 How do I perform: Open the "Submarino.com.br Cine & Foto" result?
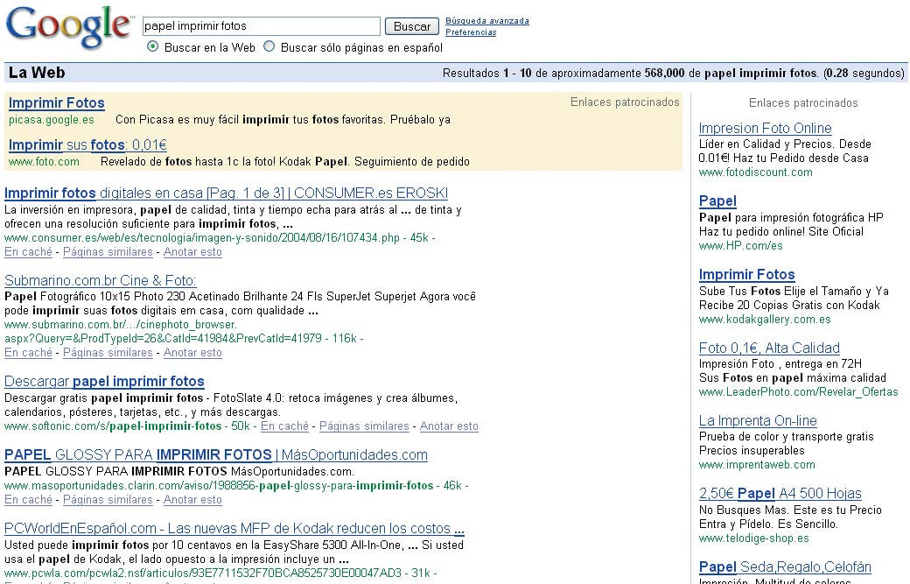click(100, 280)
